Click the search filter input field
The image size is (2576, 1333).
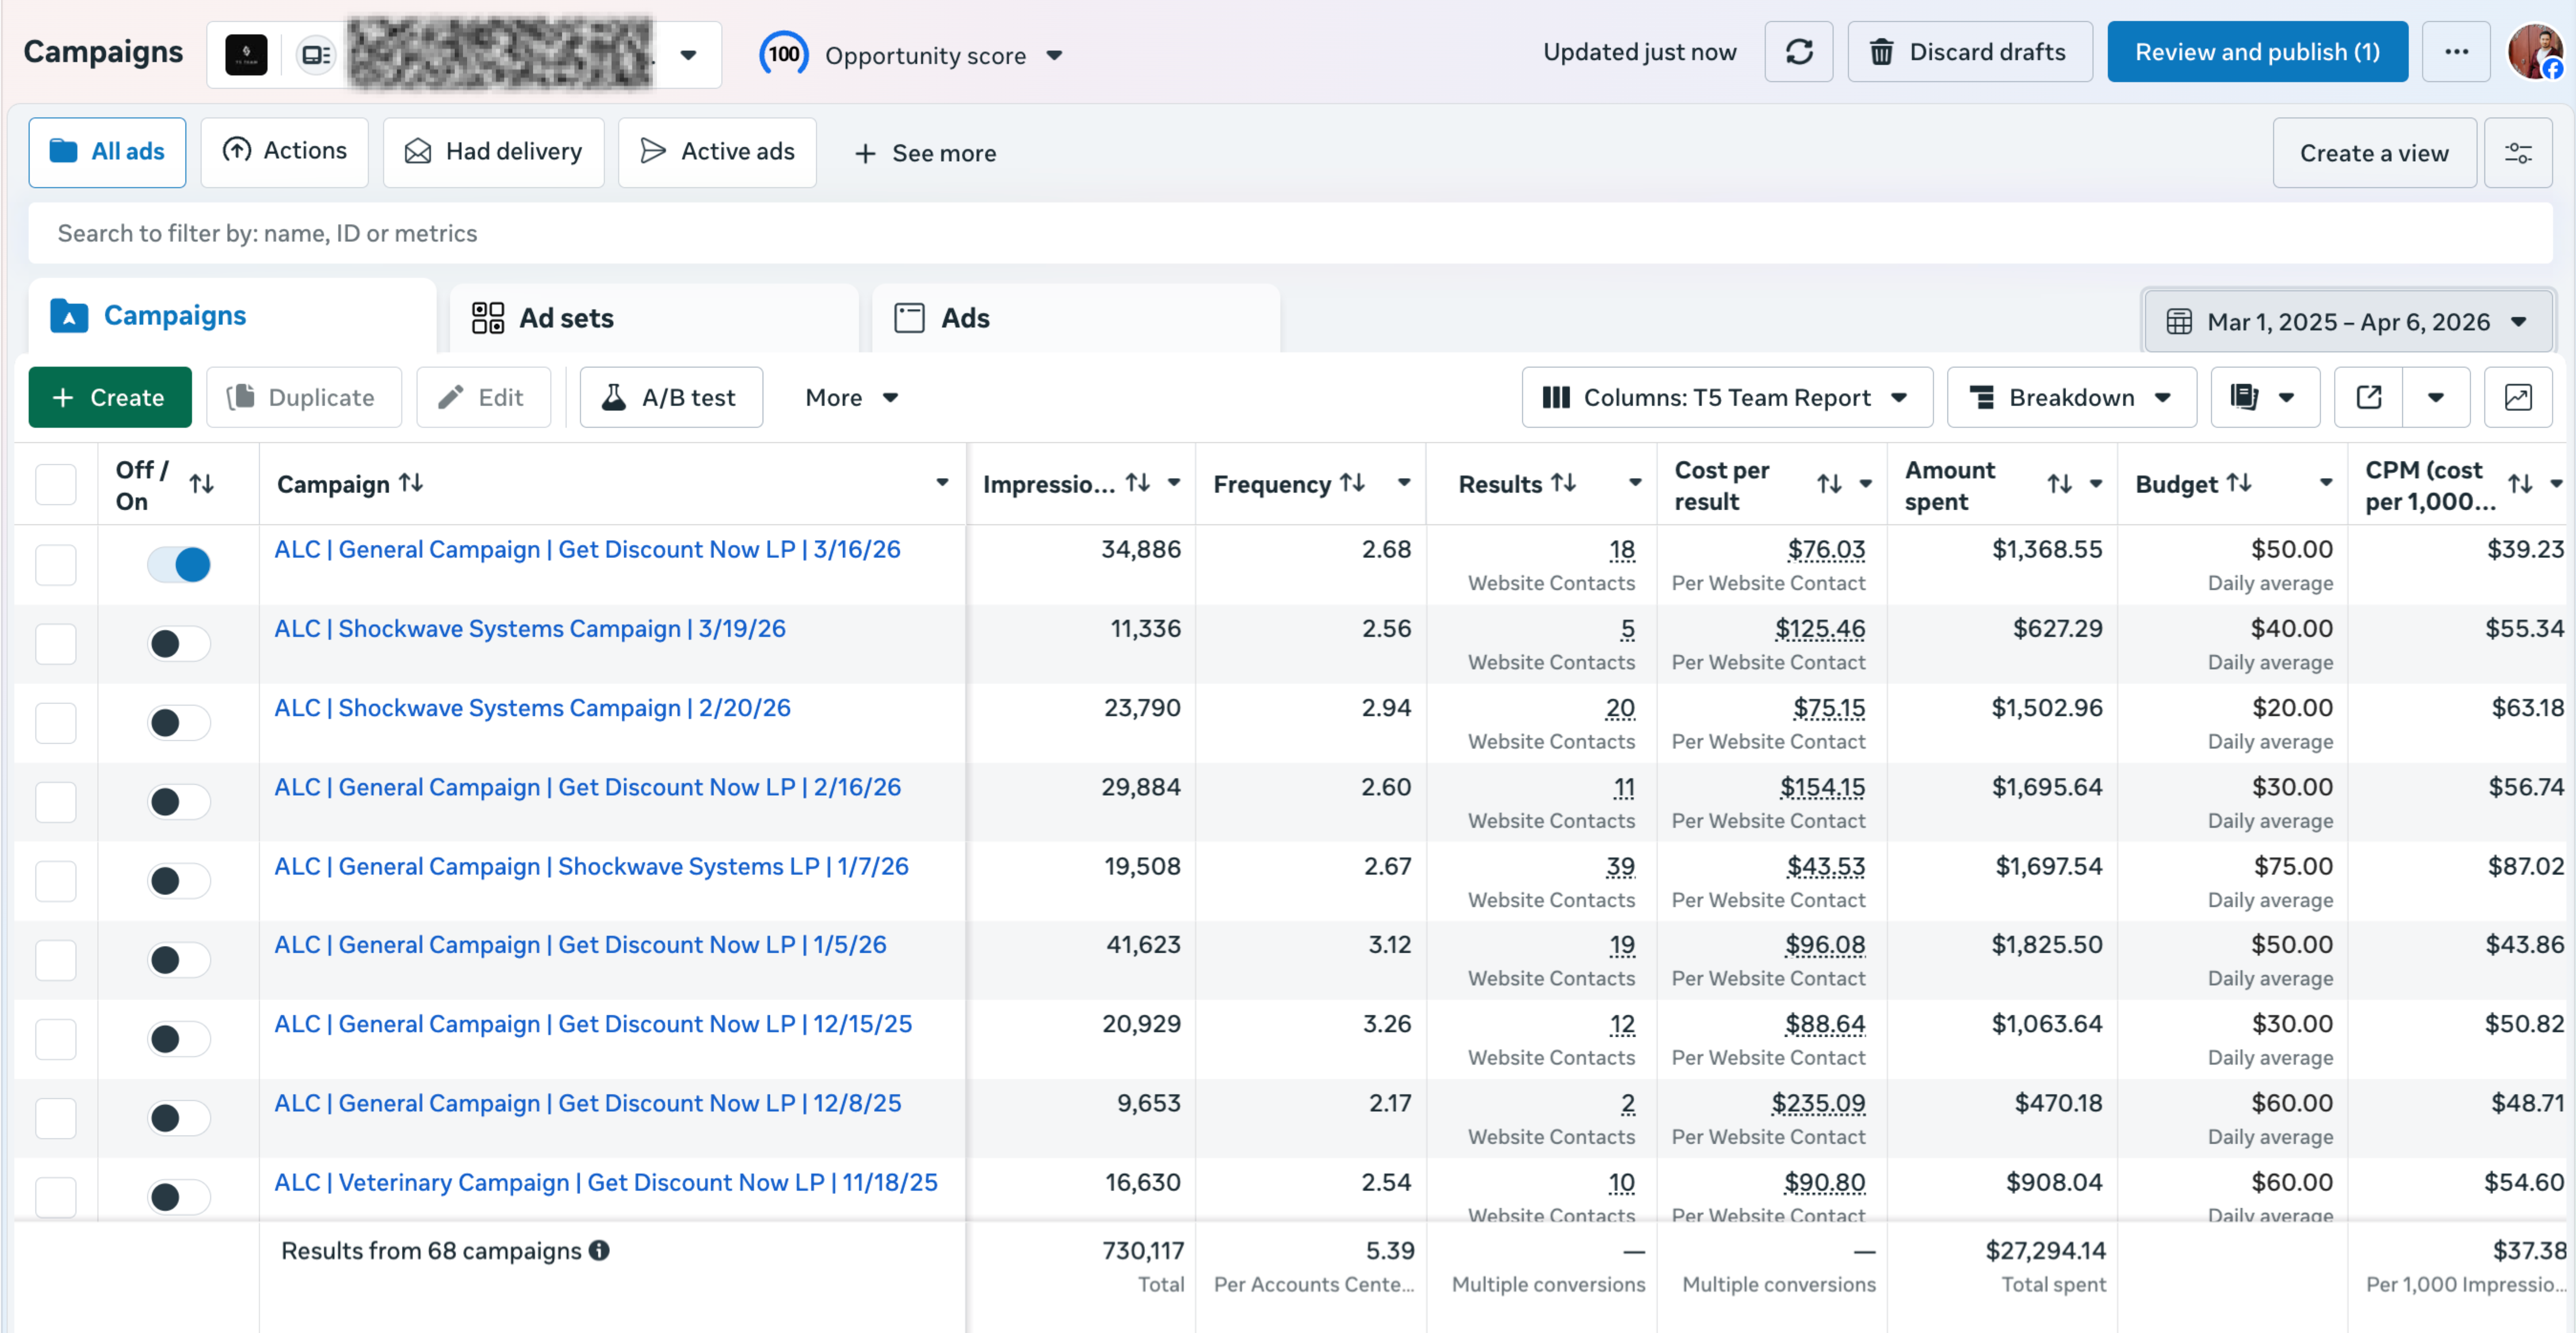tap(1290, 234)
